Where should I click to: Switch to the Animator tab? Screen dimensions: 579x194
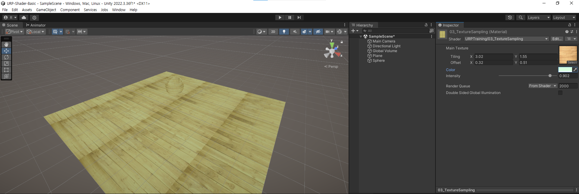point(36,25)
